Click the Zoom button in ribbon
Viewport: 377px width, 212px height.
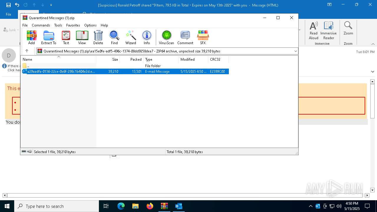348,28
